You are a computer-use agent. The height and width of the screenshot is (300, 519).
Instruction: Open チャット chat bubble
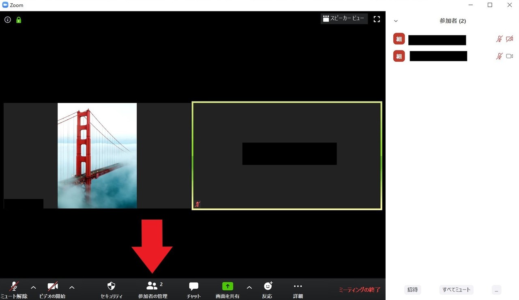tap(194, 290)
